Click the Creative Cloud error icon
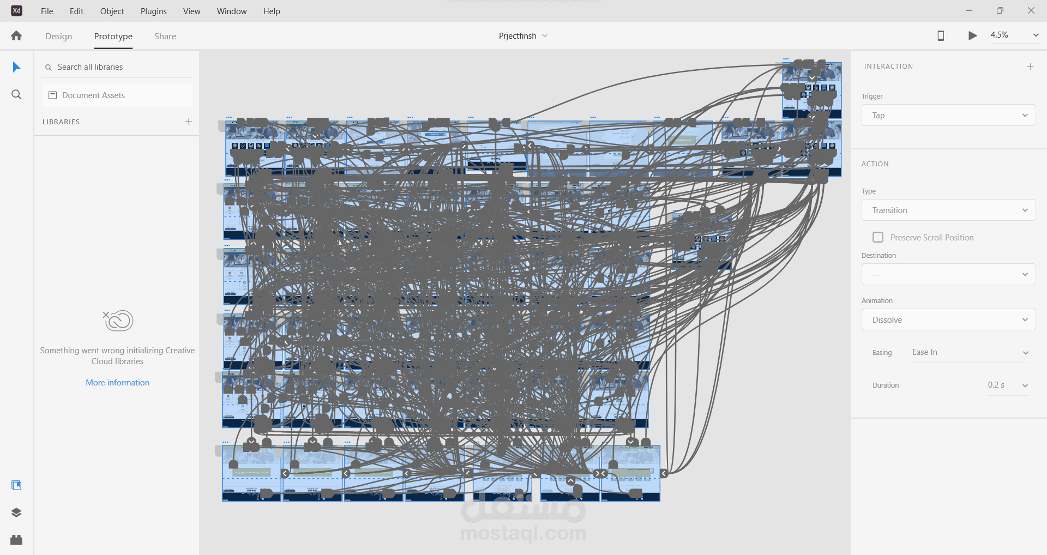This screenshot has width=1047, height=555. tap(118, 321)
